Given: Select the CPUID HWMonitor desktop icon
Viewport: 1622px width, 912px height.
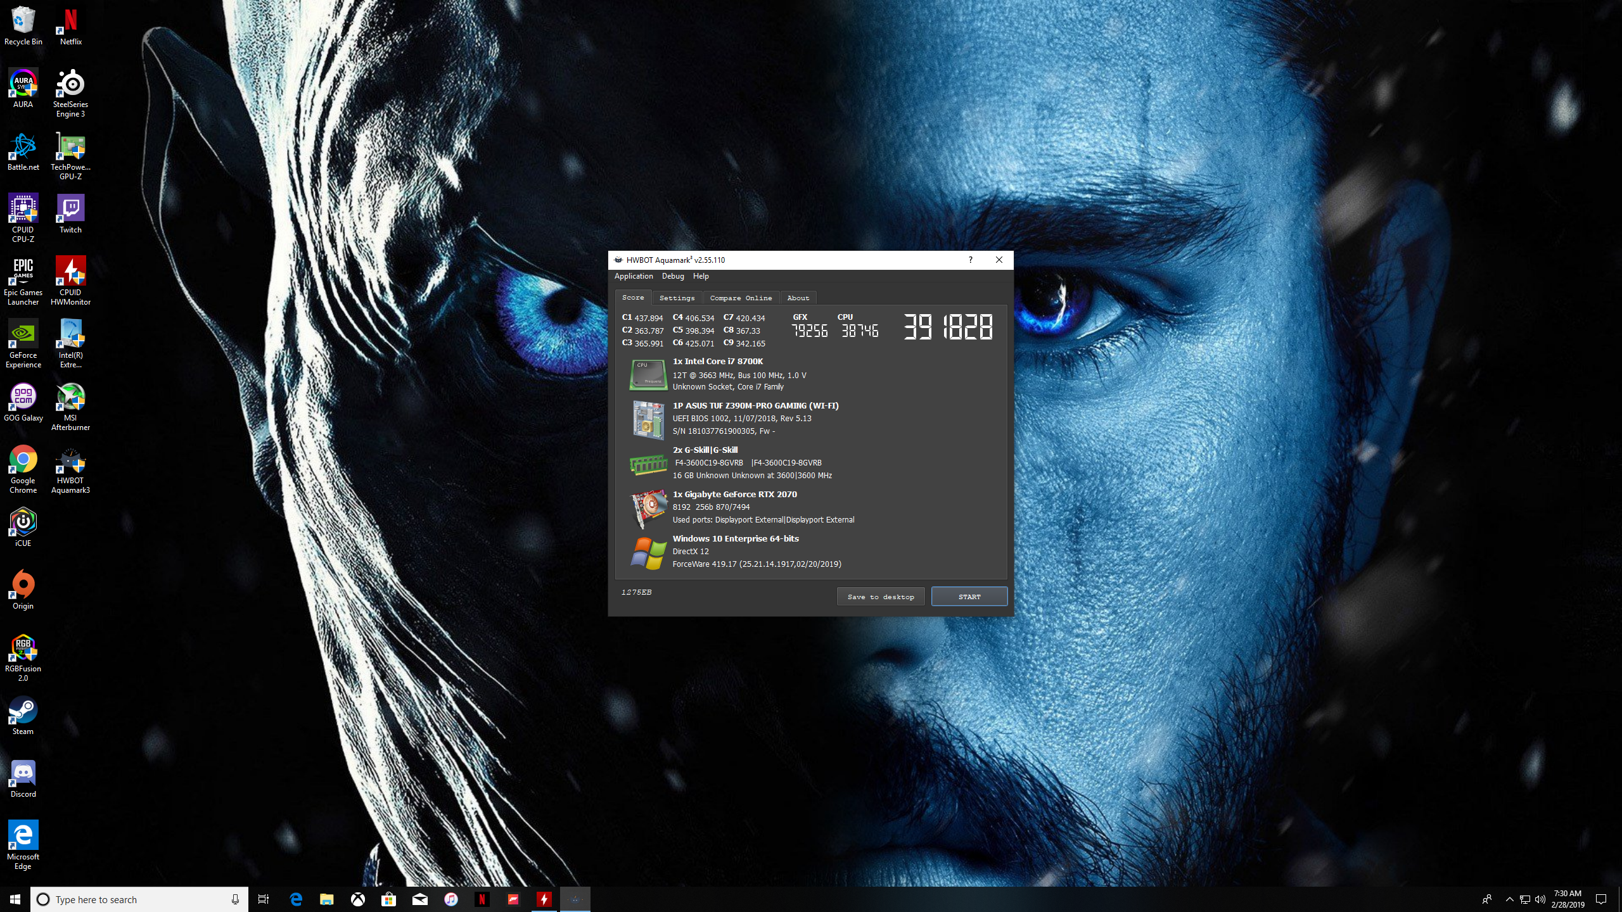Looking at the screenshot, I should pos(71,281).
